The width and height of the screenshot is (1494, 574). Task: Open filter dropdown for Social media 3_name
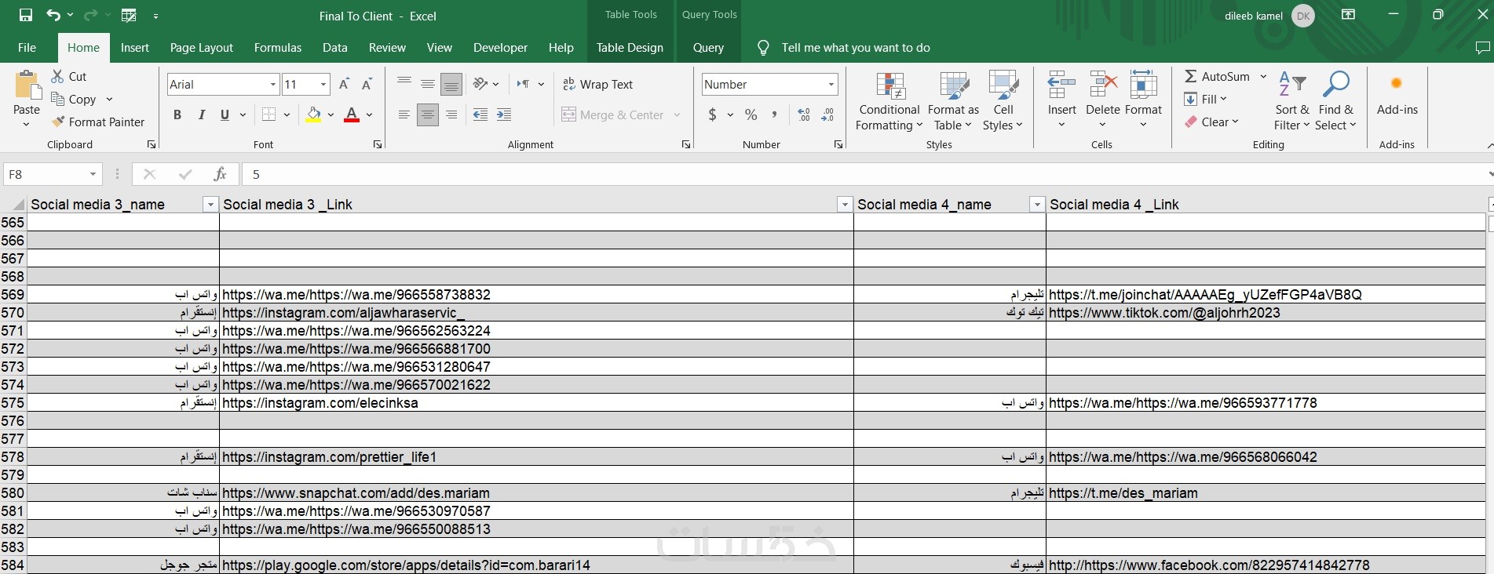[x=210, y=205]
